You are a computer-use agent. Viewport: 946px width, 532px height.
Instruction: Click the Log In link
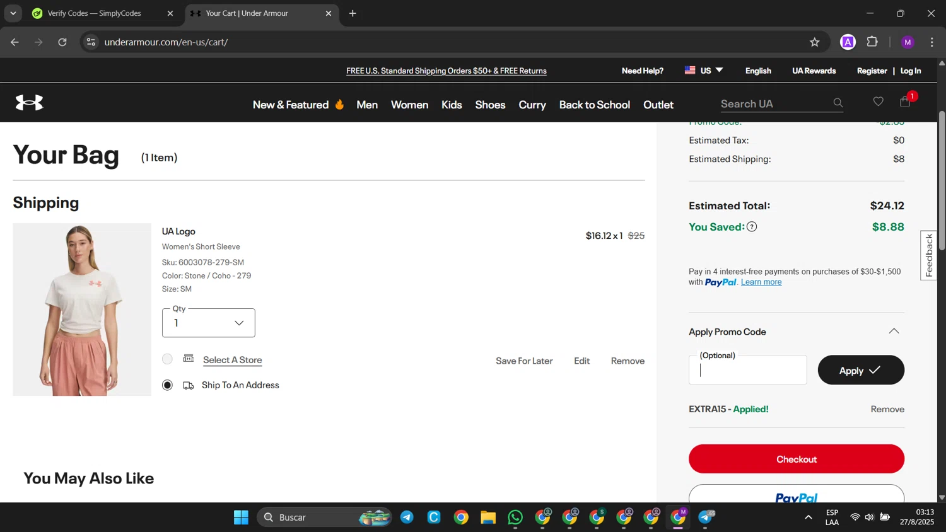coord(911,71)
